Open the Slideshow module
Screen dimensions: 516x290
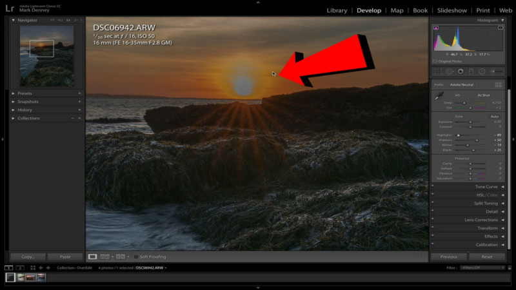[x=451, y=10]
